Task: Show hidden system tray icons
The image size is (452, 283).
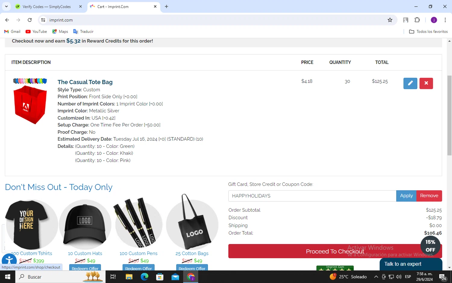Action: [x=376, y=277]
